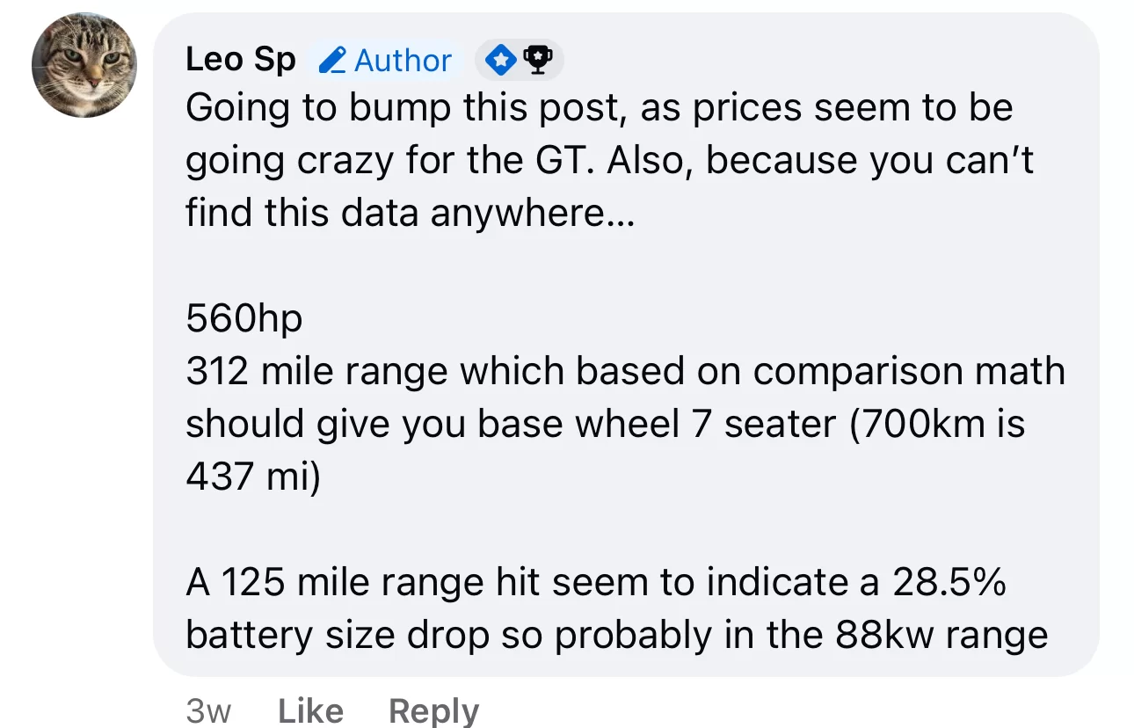This screenshot has height=728, width=1134.
Task: Click the "A 125 mile range hit" text
Action: [355, 583]
